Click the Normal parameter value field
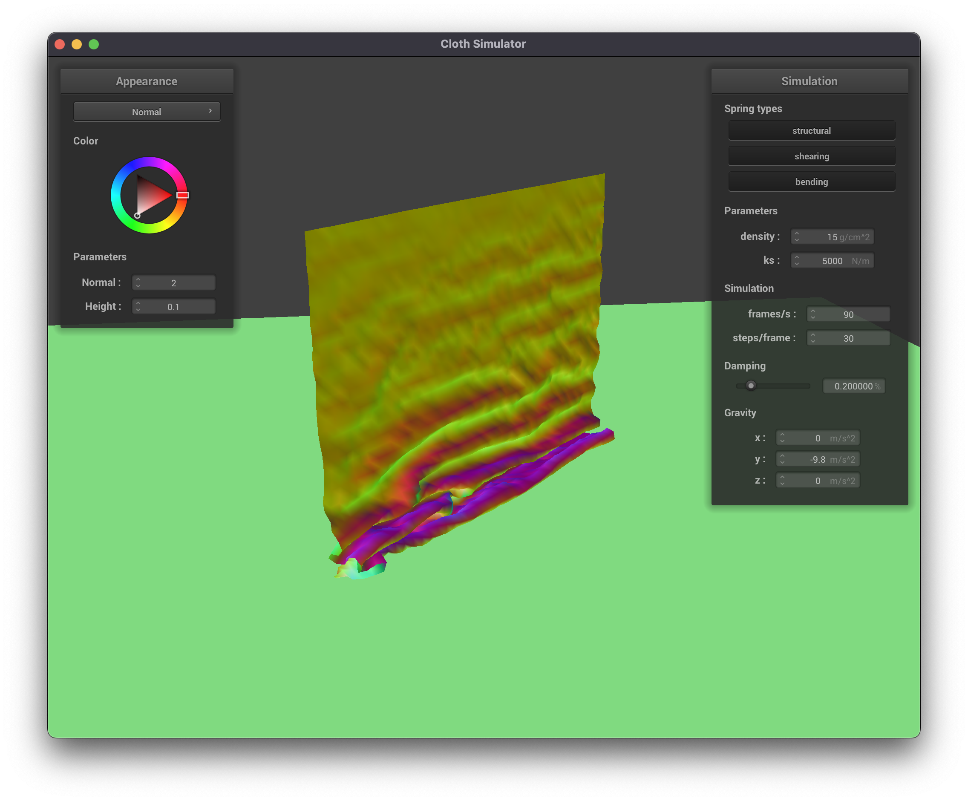Viewport: 968px width, 801px height. point(174,282)
